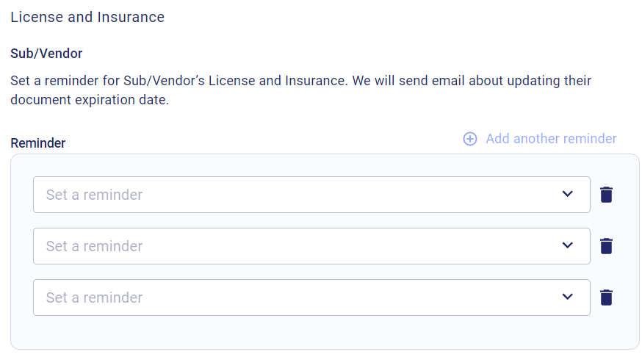This screenshot has width=642, height=357.
Task: Click empty space below the third reminder row
Action: [323, 332]
